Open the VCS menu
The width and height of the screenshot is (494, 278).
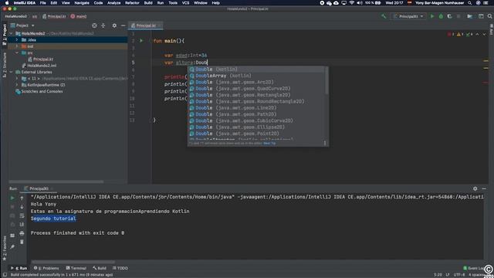click(185, 3)
